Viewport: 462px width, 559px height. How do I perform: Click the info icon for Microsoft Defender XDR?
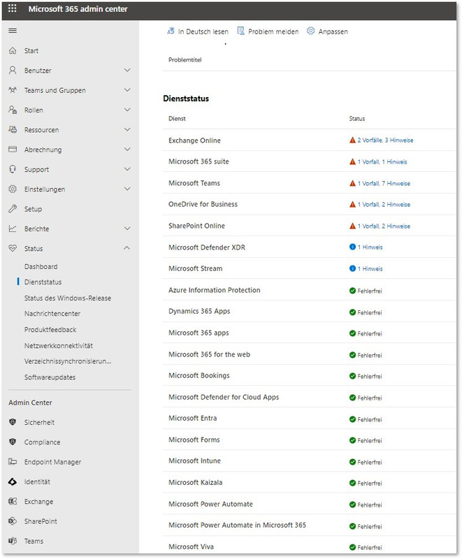pyautogui.click(x=352, y=247)
